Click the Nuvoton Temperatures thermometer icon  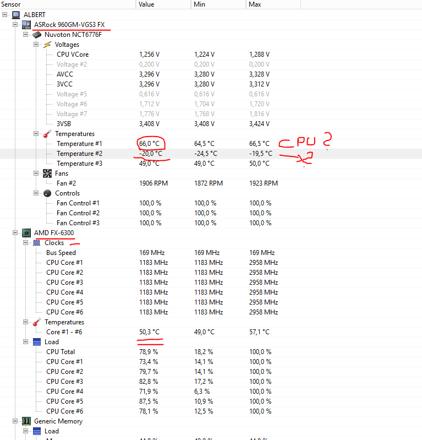tap(47, 134)
